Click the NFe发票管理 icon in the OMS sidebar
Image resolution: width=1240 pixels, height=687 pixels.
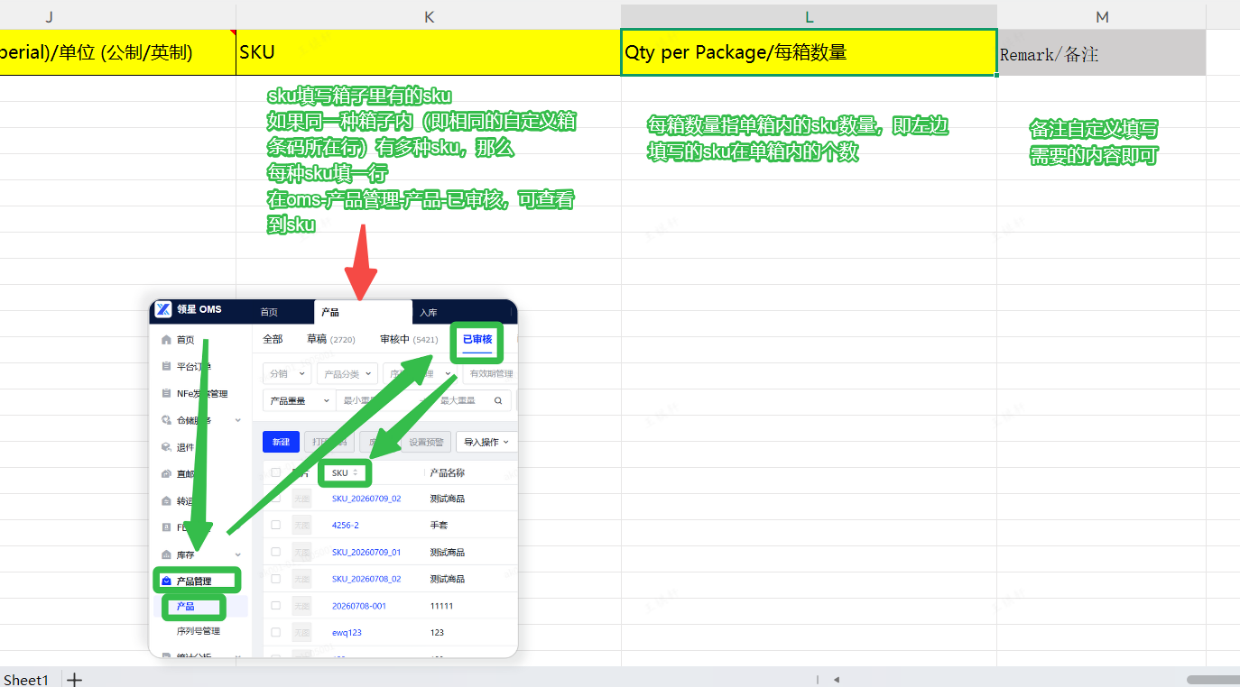tap(166, 394)
